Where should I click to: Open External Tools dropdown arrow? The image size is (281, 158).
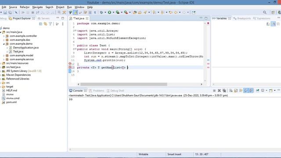[x=130, y=12]
